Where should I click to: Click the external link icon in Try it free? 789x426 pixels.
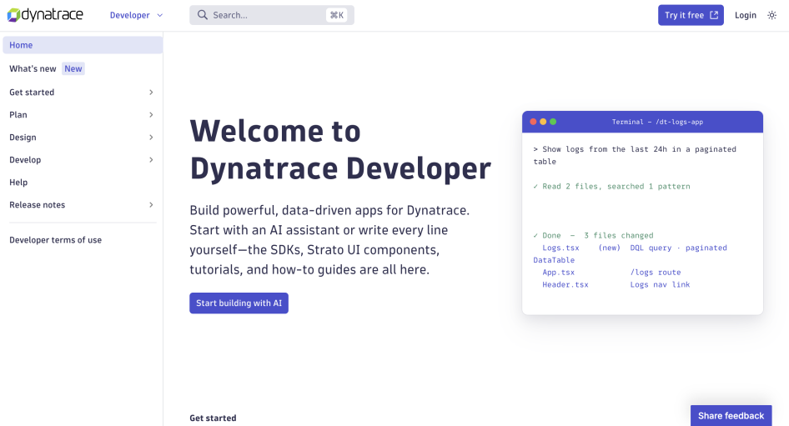pyautogui.click(x=714, y=15)
